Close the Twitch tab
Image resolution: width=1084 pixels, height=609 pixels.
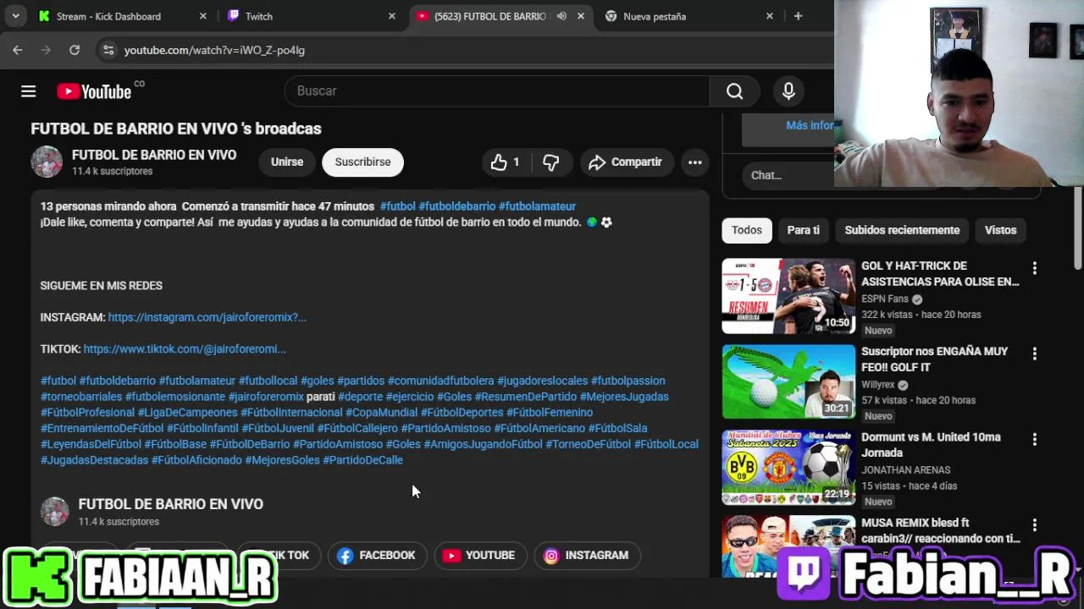pos(391,16)
